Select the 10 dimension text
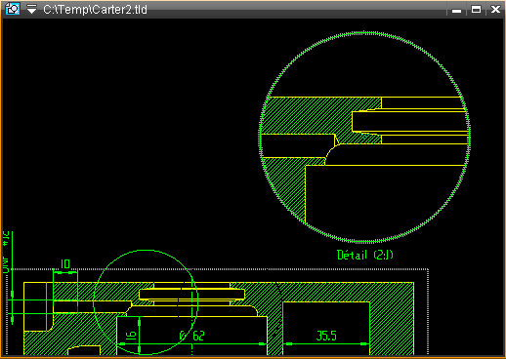The width and height of the screenshot is (506, 359). [65, 263]
